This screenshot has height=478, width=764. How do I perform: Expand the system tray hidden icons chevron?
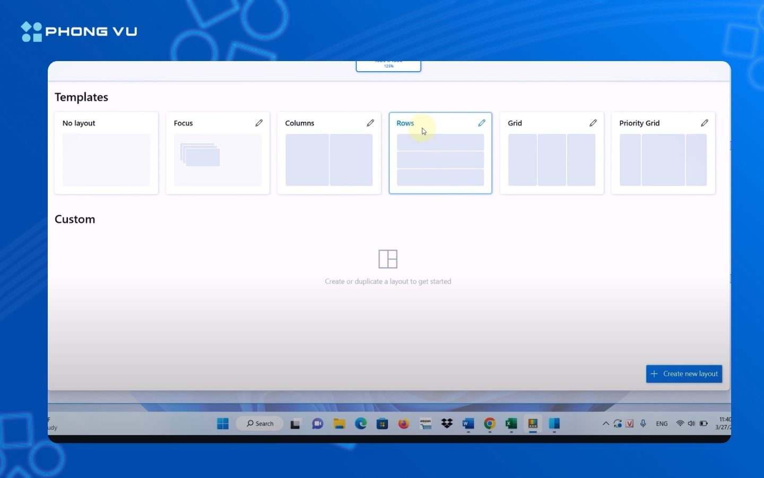[x=605, y=423]
